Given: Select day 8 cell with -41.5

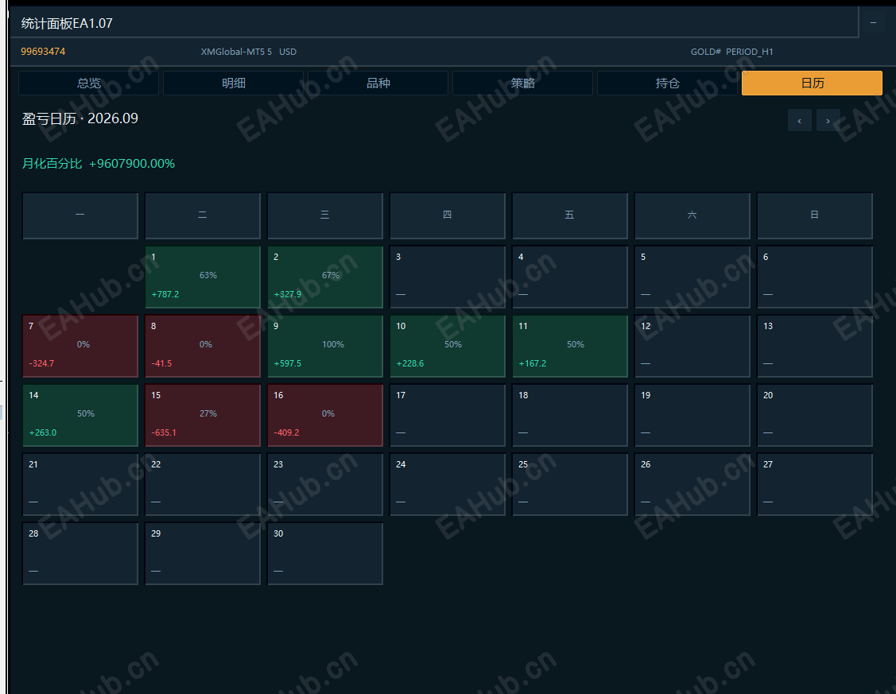Looking at the screenshot, I should click(203, 346).
